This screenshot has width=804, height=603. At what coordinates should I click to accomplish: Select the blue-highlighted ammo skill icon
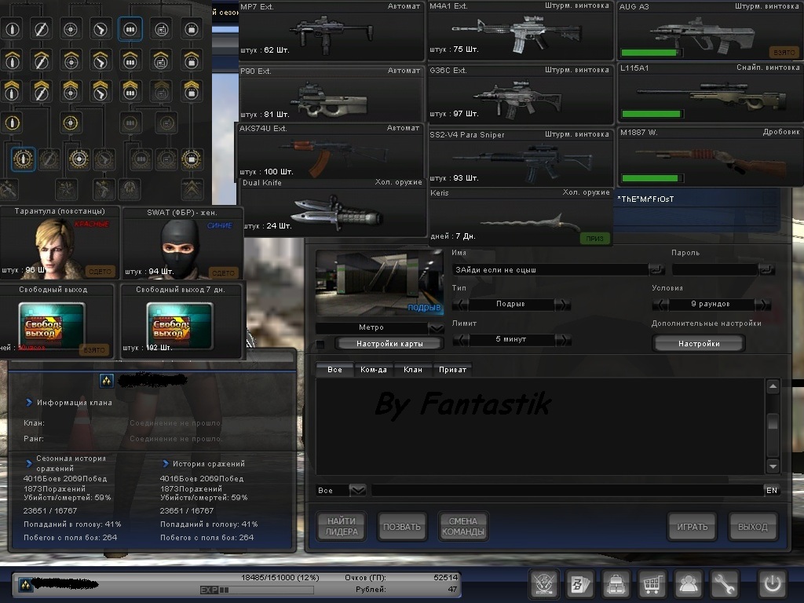130,29
